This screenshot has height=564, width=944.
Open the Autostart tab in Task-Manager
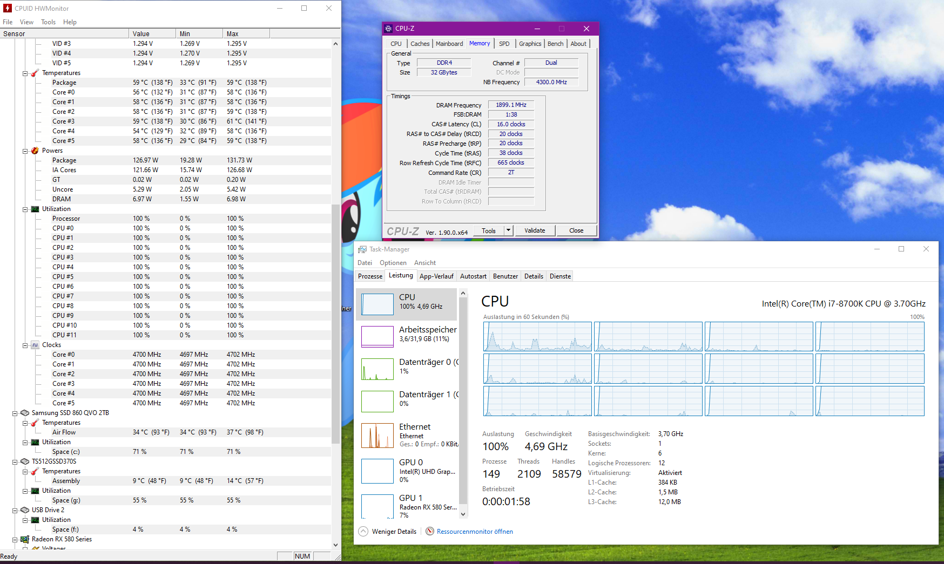(473, 276)
